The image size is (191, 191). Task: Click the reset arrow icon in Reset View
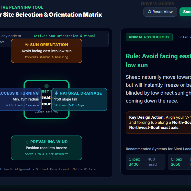click(150, 12)
